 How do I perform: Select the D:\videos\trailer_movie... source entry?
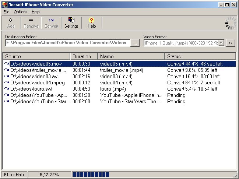(38, 70)
